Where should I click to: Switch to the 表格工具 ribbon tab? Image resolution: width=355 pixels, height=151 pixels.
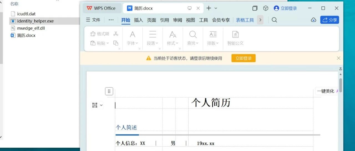[245, 20]
